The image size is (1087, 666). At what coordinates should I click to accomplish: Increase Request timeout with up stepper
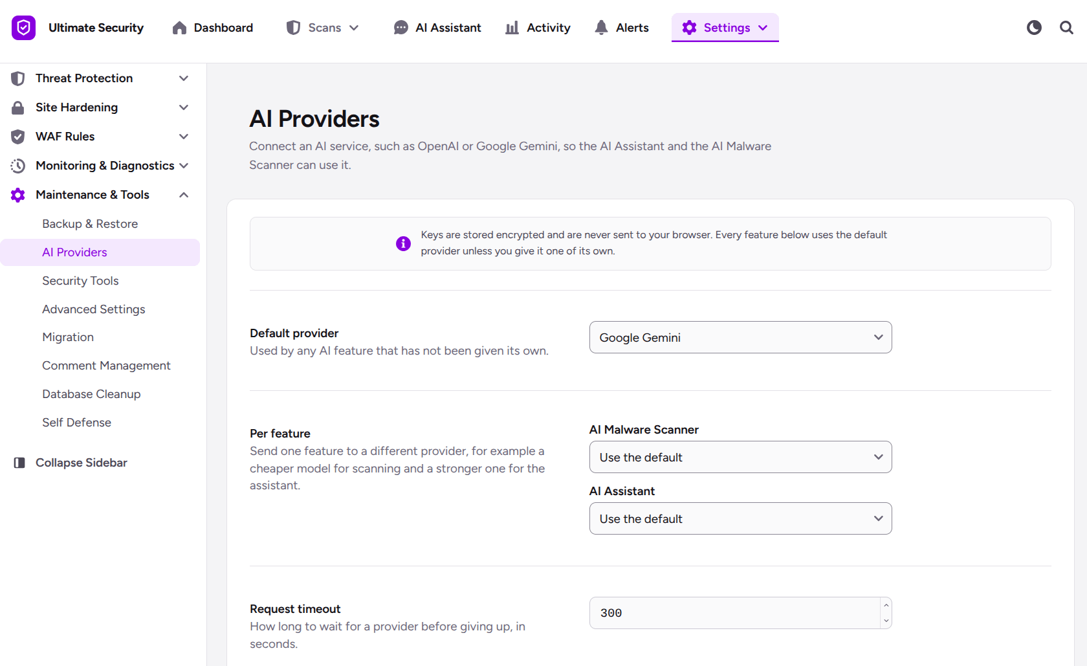click(x=886, y=605)
